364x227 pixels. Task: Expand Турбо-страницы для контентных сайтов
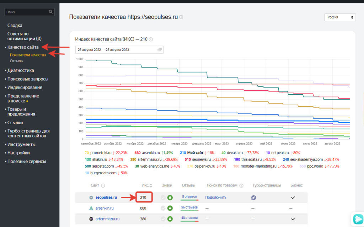coord(28,133)
